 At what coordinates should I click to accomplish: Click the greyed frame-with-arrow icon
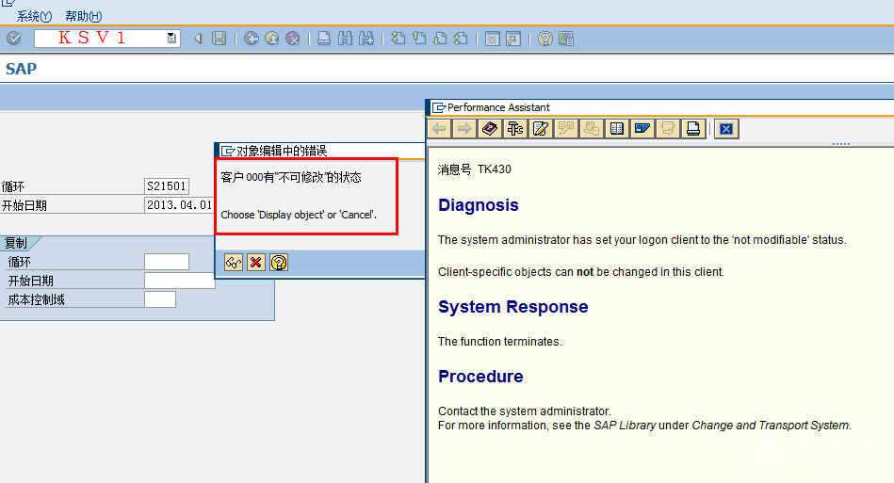point(668,129)
